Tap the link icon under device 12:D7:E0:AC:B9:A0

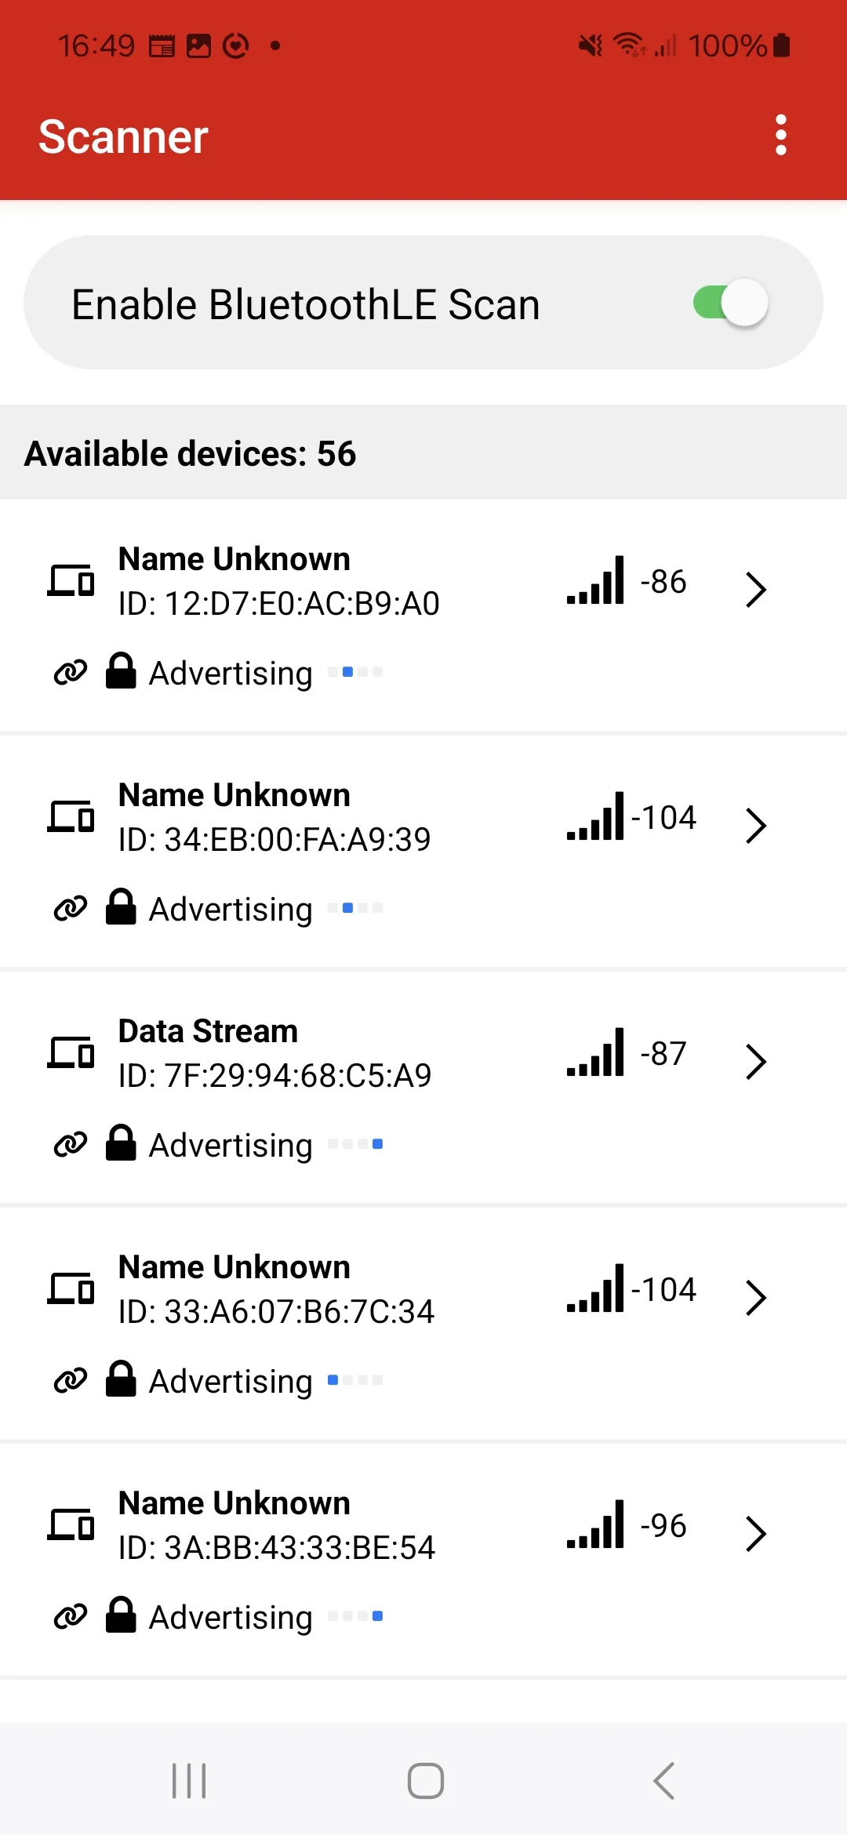click(x=70, y=673)
